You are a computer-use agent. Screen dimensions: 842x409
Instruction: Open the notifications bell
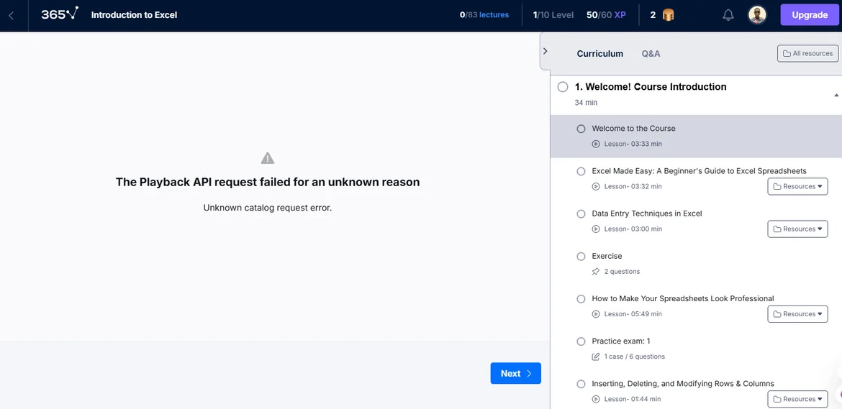pos(728,15)
